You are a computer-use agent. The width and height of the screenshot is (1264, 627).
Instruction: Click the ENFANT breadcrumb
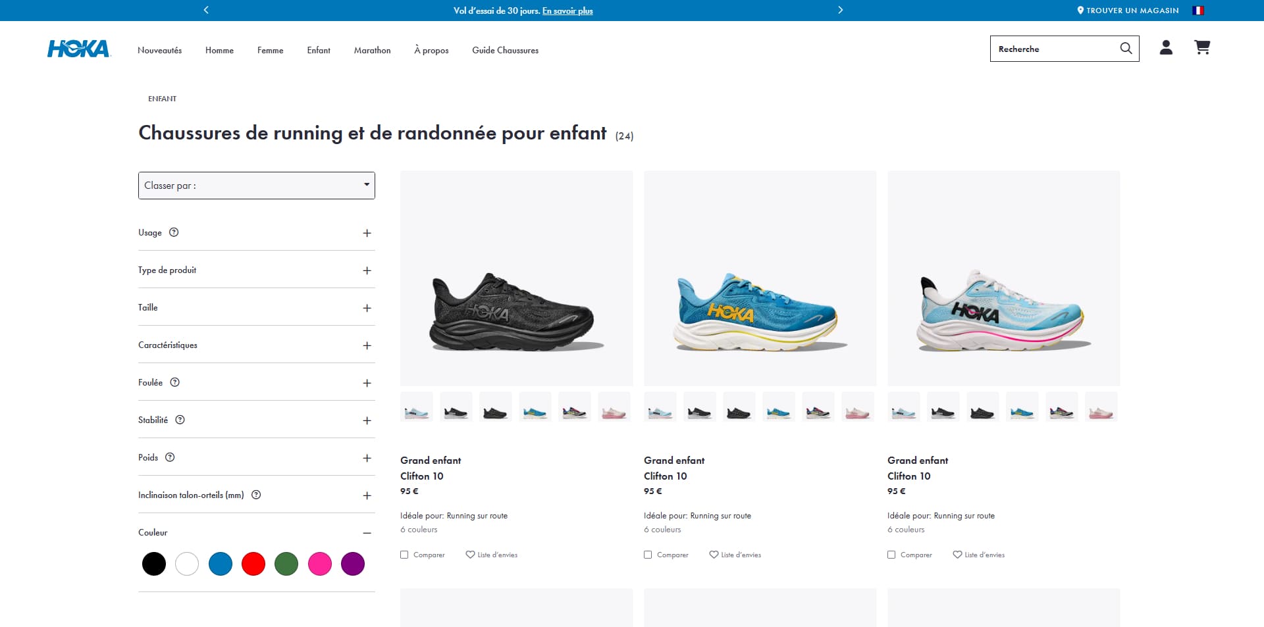(162, 99)
